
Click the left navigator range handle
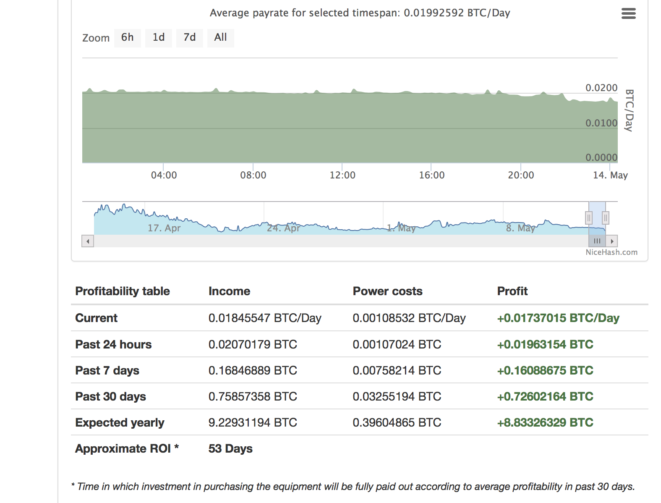click(x=589, y=218)
